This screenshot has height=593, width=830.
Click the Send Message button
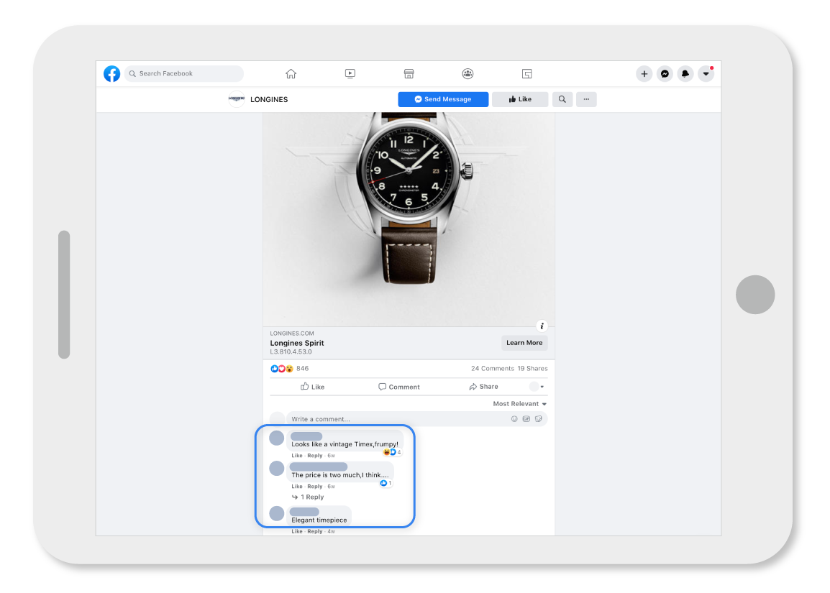tap(443, 99)
